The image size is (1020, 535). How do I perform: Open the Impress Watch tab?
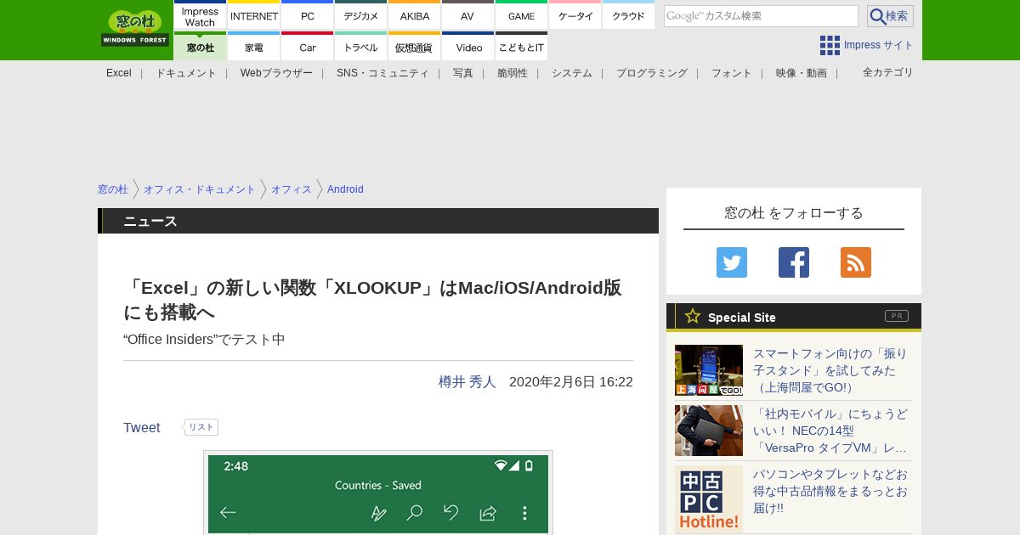200,16
